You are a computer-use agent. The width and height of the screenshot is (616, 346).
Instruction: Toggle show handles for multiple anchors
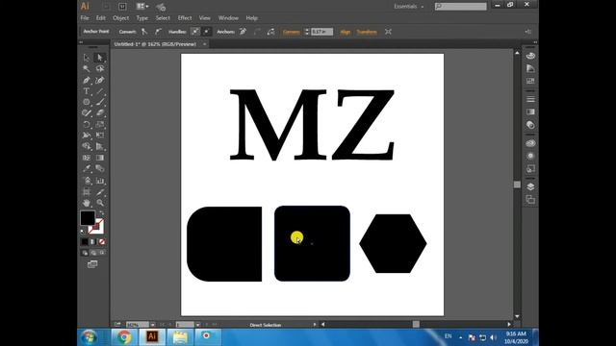tap(194, 32)
